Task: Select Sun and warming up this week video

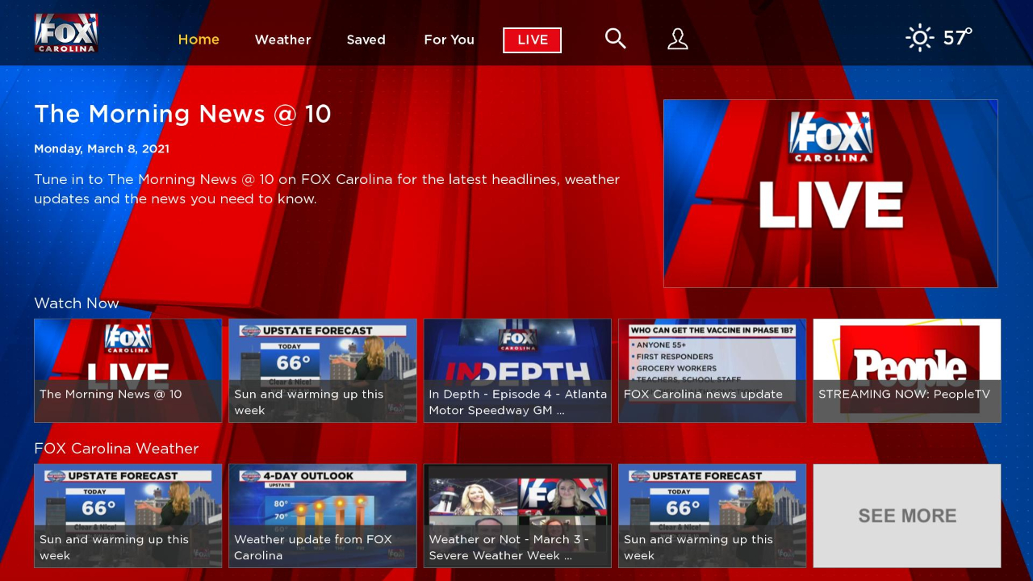Action: [x=128, y=515]
